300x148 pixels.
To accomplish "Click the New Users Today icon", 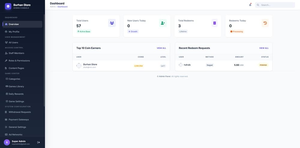I will tap(163, 23).
